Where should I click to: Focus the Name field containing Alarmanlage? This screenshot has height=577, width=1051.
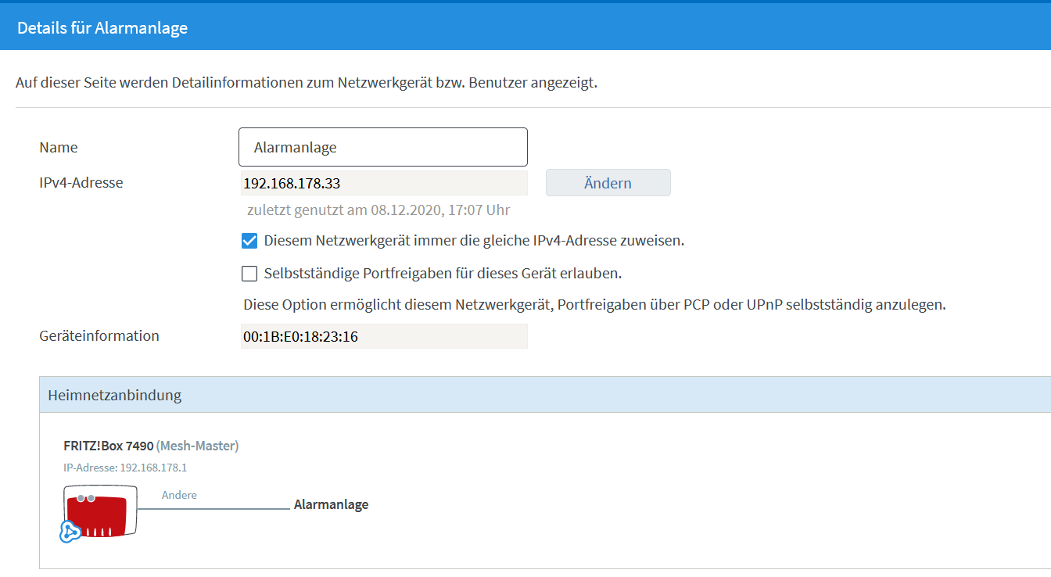pos(382,147)
